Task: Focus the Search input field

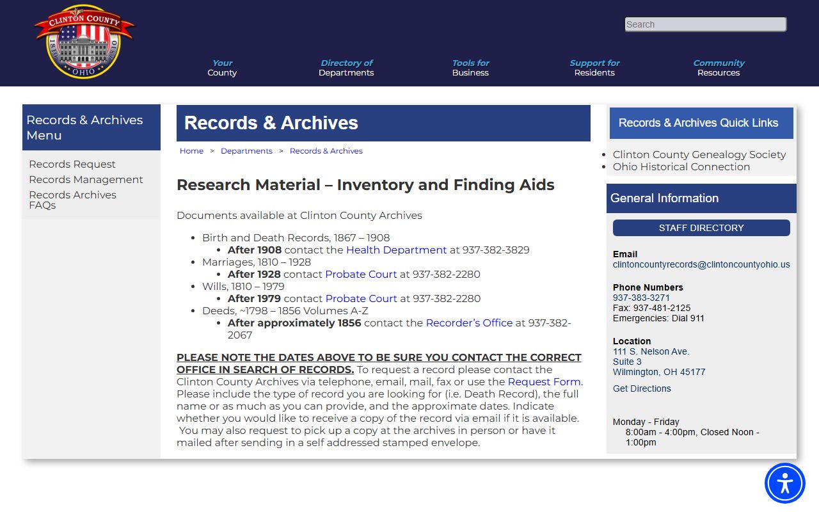Action: coord(705,24)
